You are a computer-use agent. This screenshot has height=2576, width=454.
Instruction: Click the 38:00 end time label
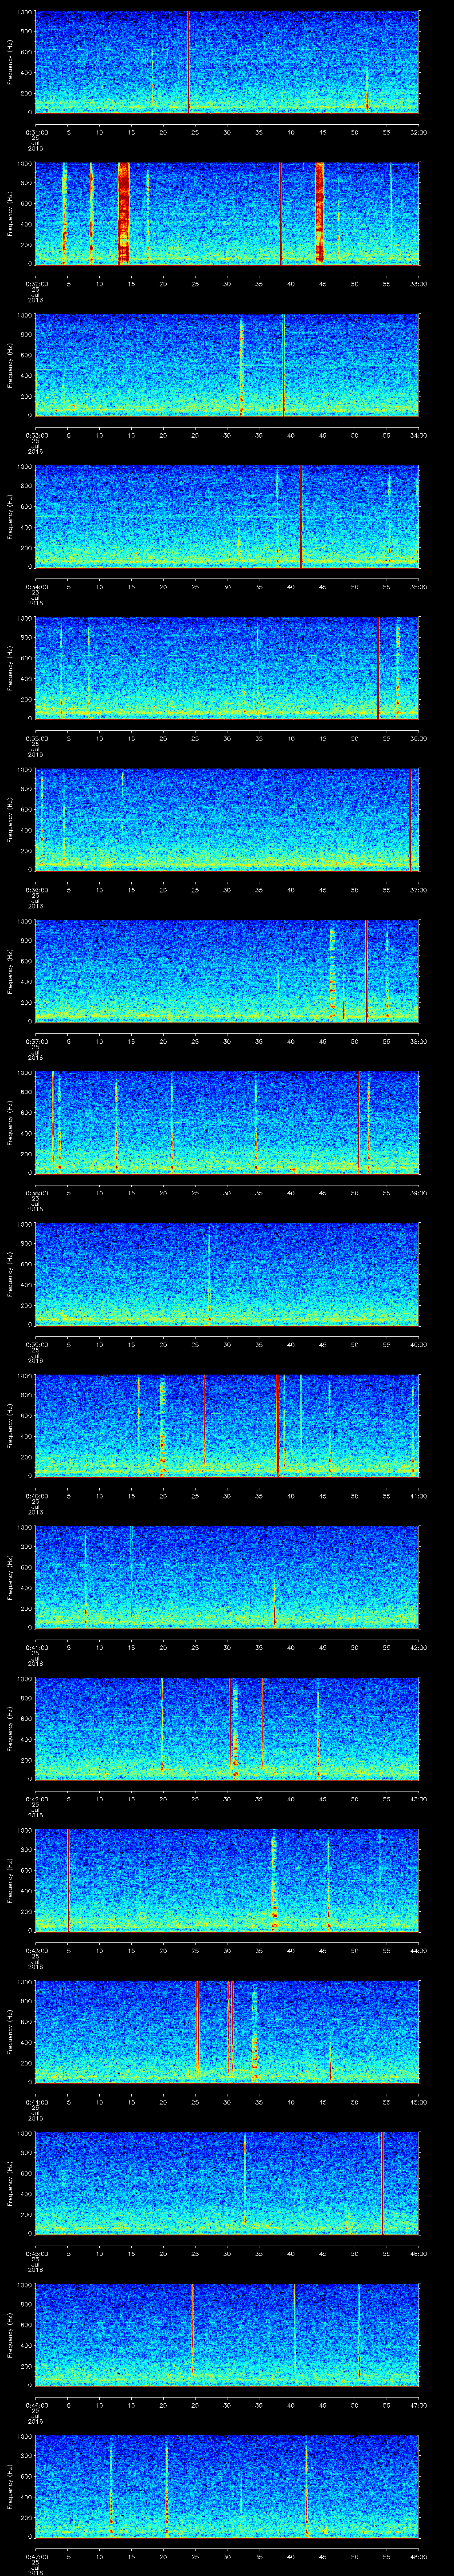tap(418, 1042)
